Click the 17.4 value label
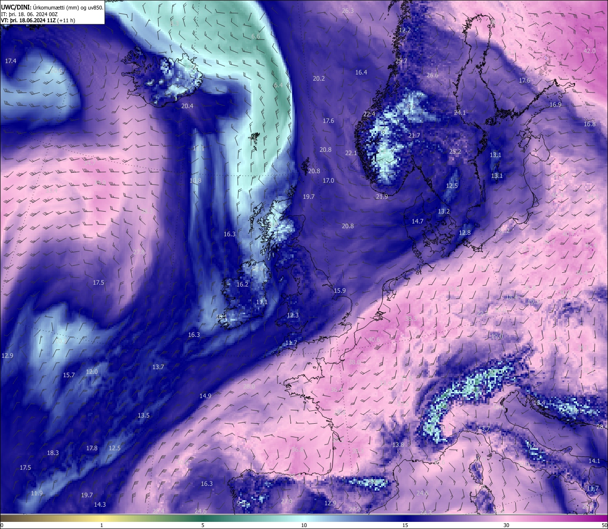 point(10,61)
